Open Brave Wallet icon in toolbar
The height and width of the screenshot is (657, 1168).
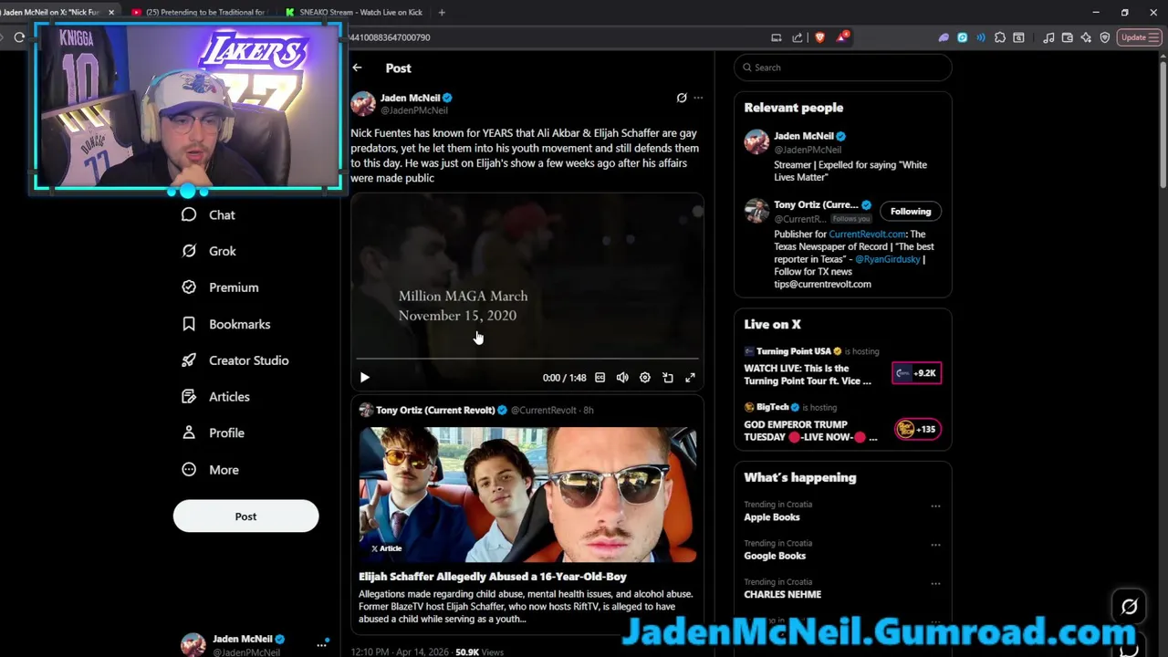[1067, 37]
